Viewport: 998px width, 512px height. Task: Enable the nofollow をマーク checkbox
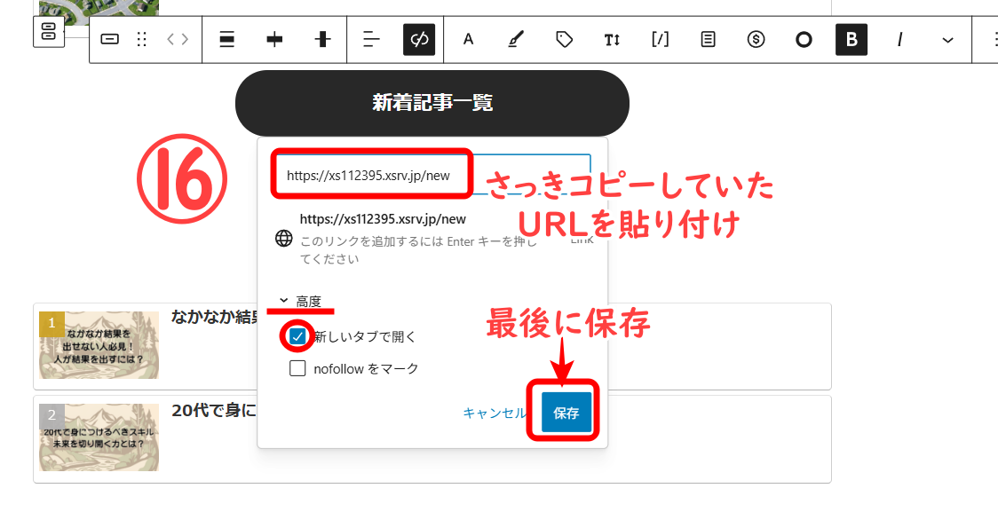coord(298,368)
